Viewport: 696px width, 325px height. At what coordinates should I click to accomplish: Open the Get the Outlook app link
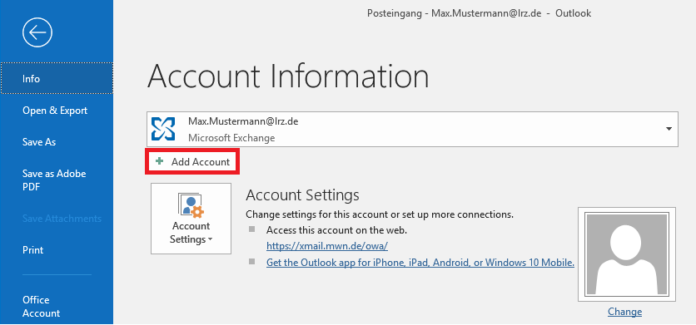420,263
